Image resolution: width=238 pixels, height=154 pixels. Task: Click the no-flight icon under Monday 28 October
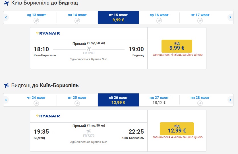(x=200, y=103)
